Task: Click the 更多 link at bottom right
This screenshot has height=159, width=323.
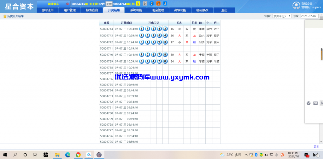Action: 316,147
